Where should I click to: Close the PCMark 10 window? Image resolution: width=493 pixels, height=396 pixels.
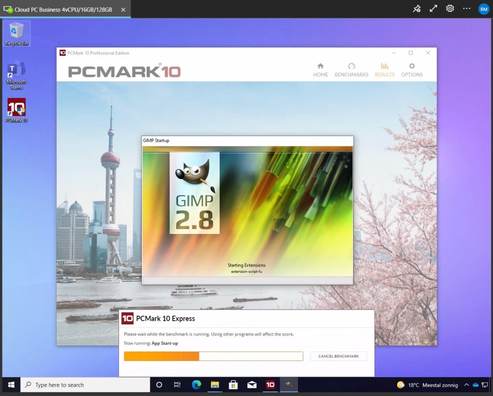[428, 53]
